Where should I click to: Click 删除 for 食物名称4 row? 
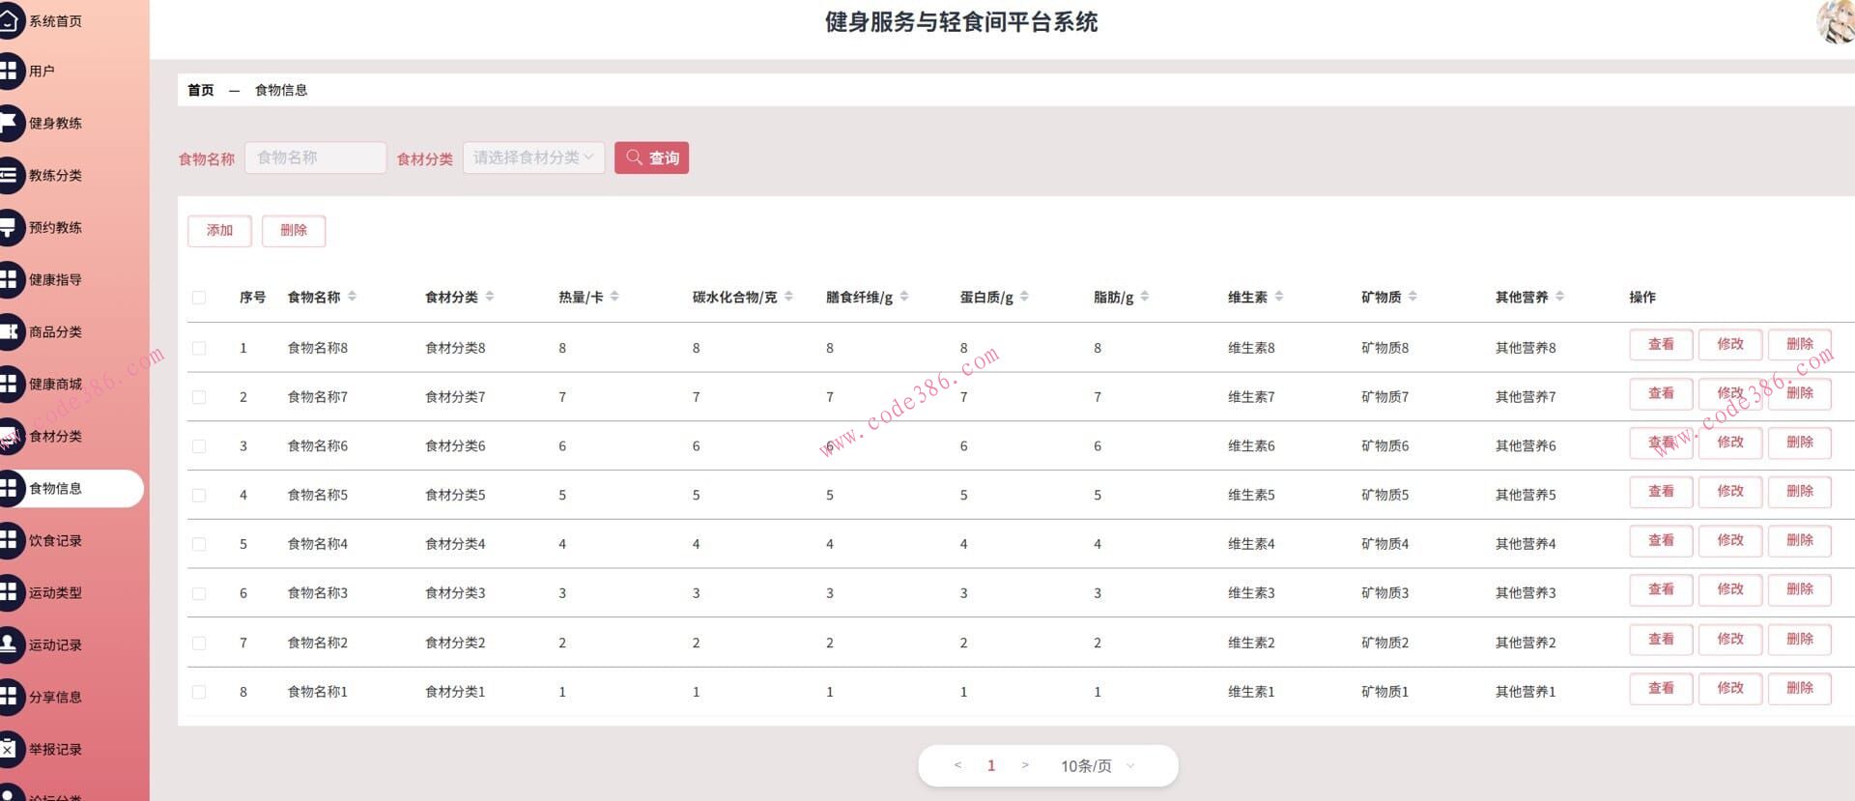[x=1800, y=540]
